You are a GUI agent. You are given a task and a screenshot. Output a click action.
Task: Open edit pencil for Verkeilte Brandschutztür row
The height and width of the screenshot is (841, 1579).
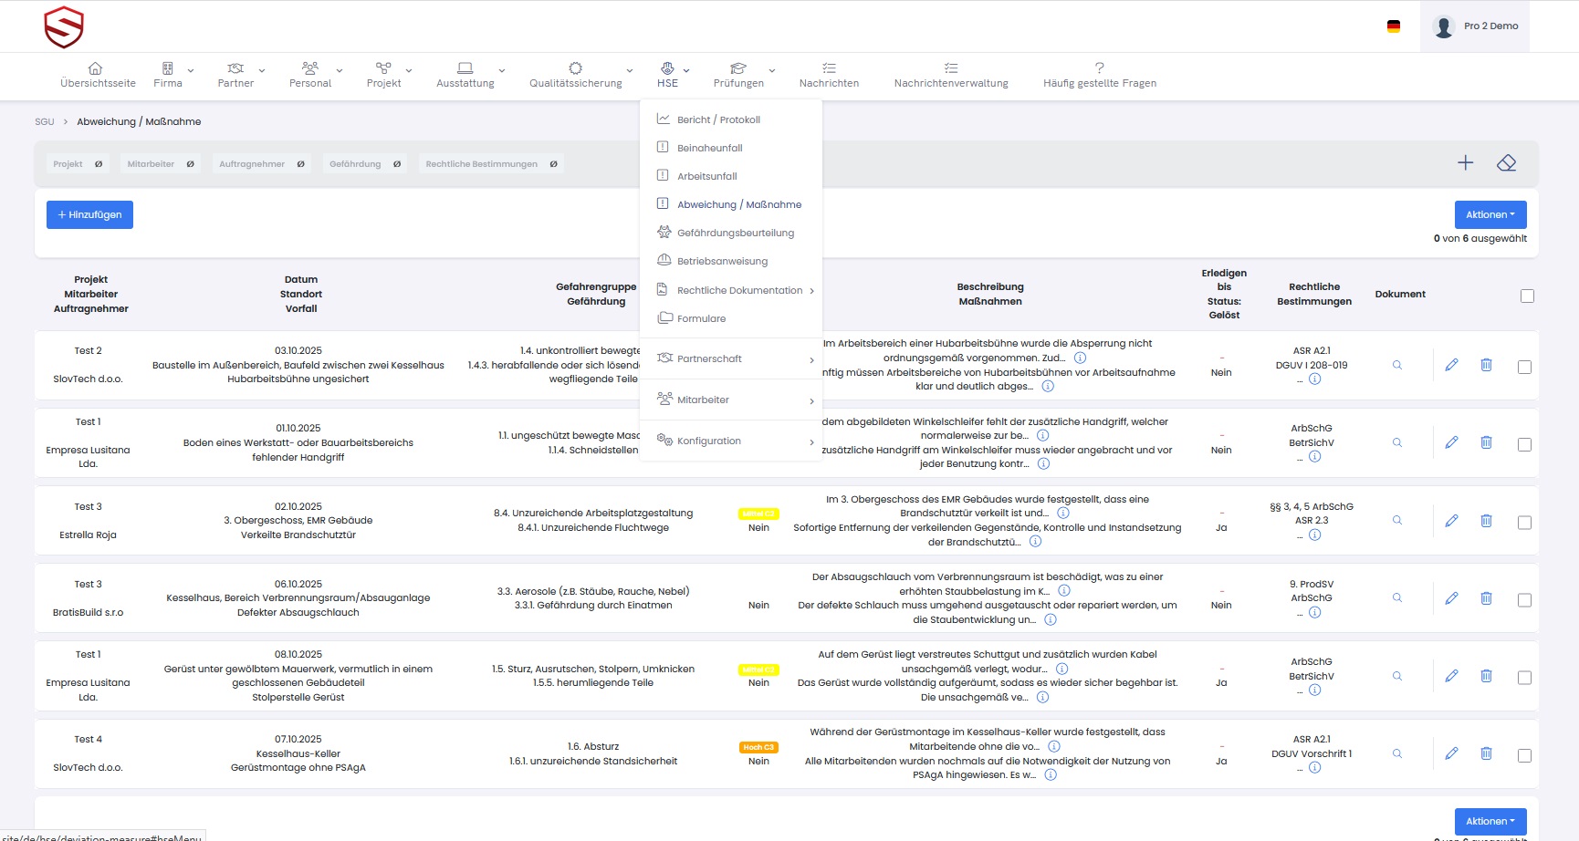coord(1451,521)
